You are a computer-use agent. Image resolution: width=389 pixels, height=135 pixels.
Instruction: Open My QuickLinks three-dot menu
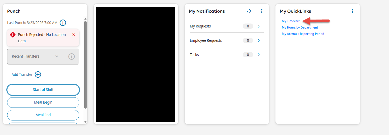(353, 11)
